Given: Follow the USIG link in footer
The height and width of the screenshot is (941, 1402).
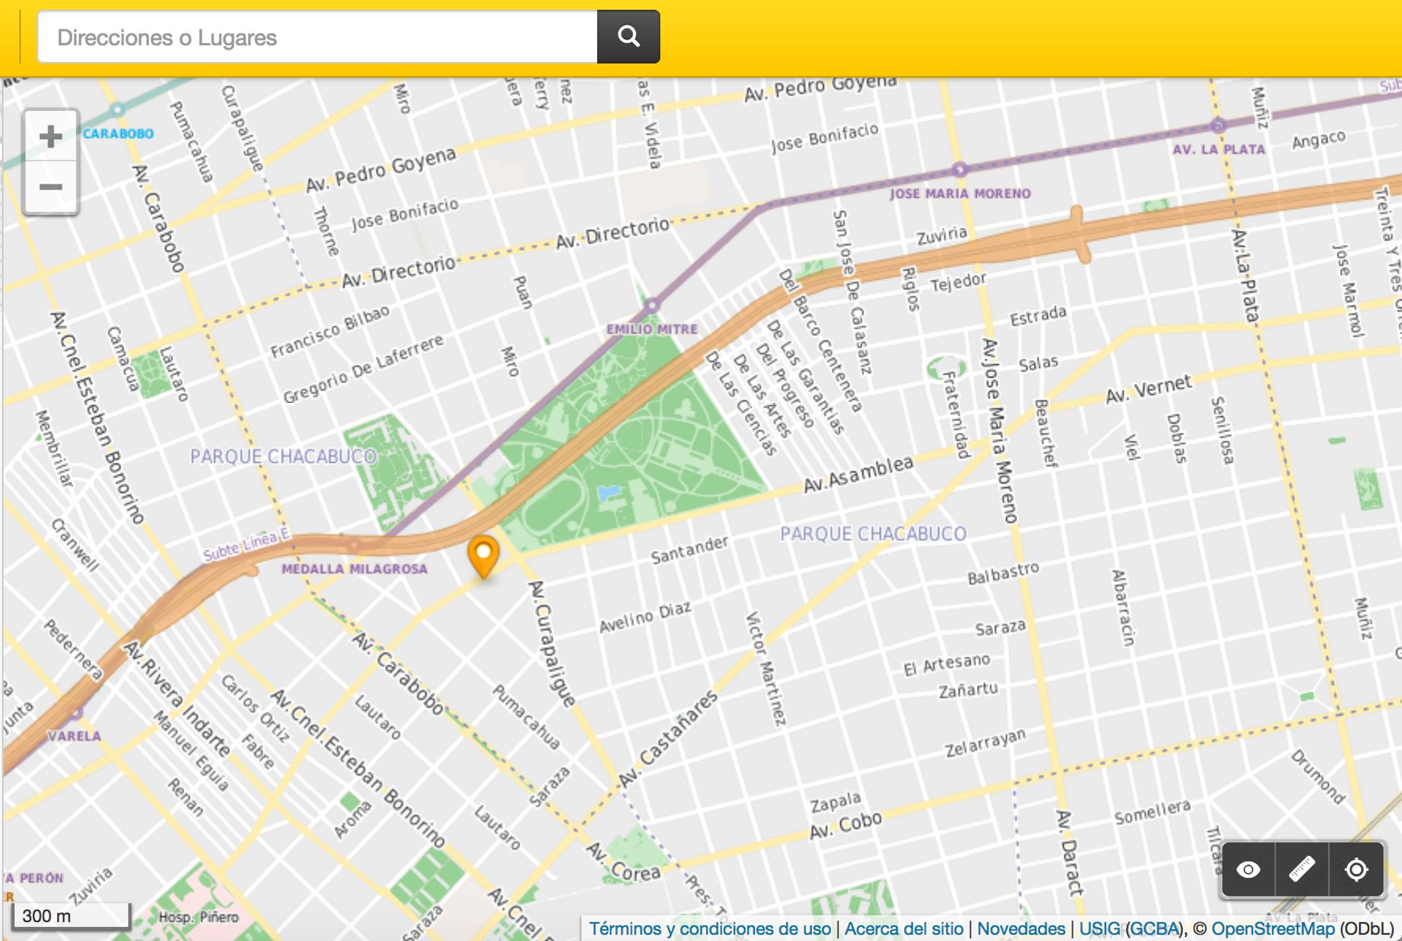Looking at the screenshot, I should (1099, 929).
